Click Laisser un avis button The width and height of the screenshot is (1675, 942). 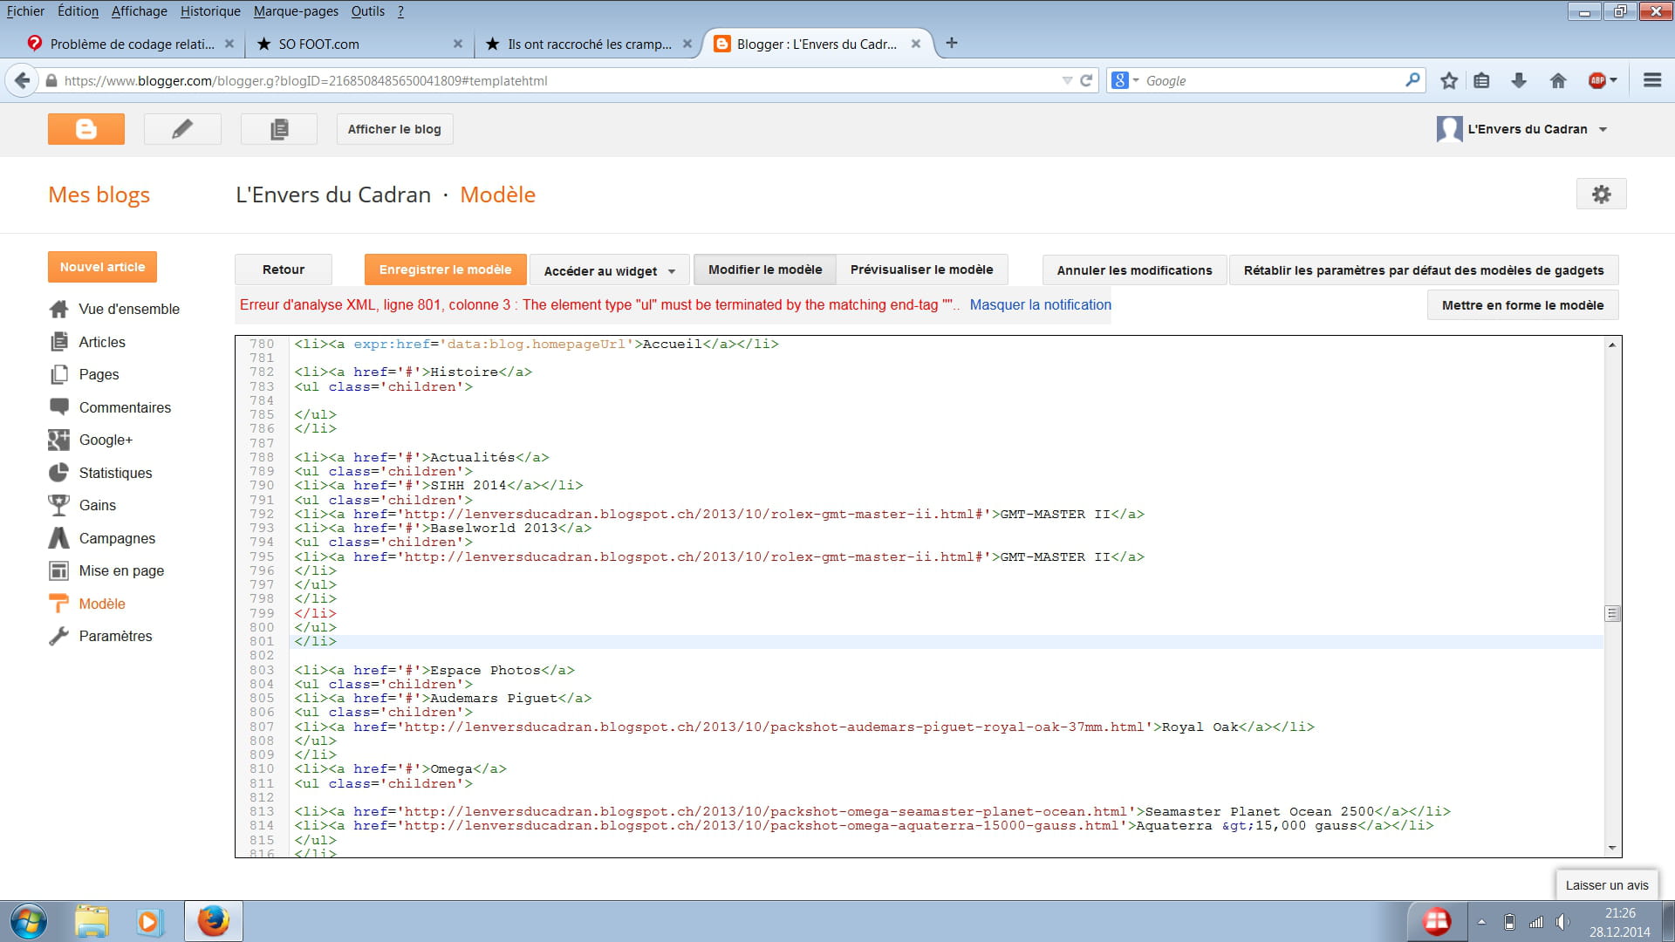[x=1606, y=885]
